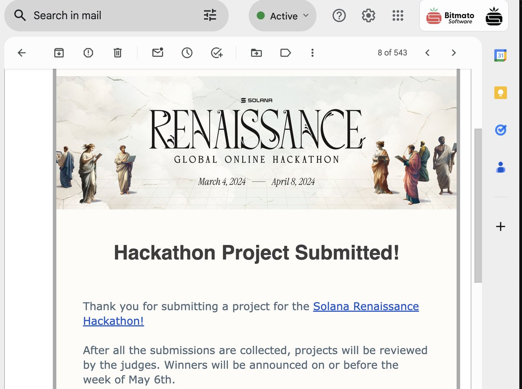The image size is (522, 389).
Task: Expand advanced search options
Action: (x=210, y=15)
